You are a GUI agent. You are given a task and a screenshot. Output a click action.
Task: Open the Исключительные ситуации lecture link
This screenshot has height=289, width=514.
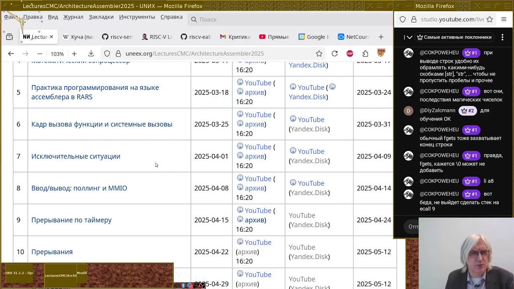[x=76, y=156]
